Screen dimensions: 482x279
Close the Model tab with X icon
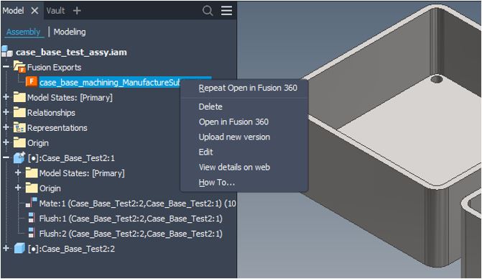pyautogui.click(x=34, y=11)
